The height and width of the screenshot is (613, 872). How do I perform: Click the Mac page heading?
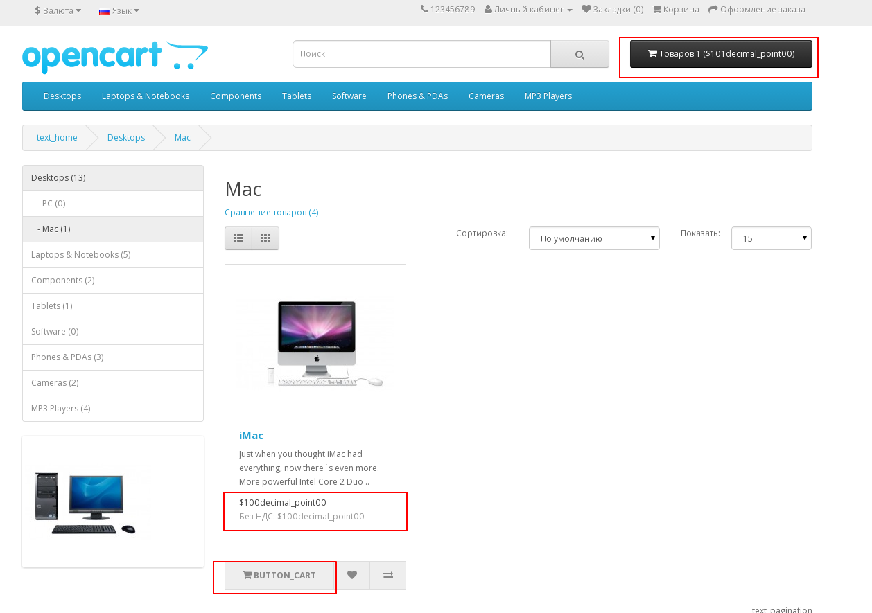click(243, 189)
